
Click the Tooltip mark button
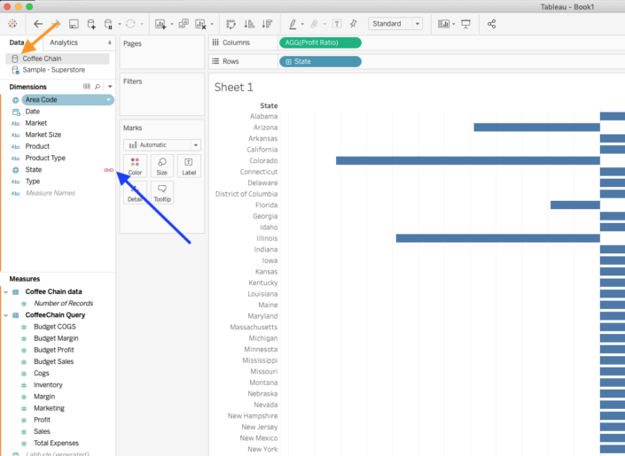click(162, 192)
